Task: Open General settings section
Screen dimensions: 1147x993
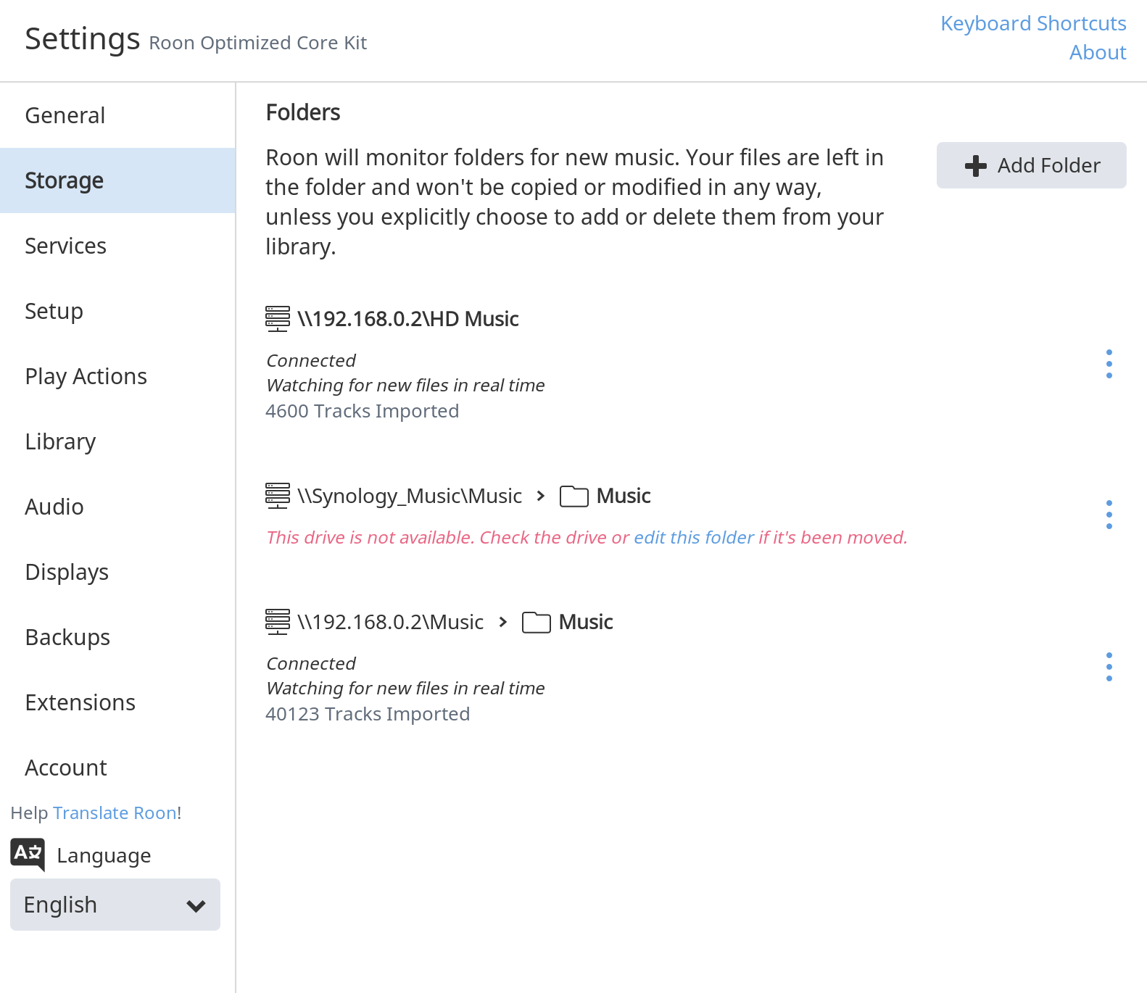Action: 117,115
